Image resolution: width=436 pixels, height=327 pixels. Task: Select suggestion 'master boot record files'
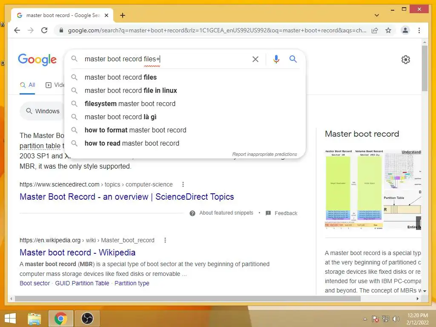(x=185, y=77)
